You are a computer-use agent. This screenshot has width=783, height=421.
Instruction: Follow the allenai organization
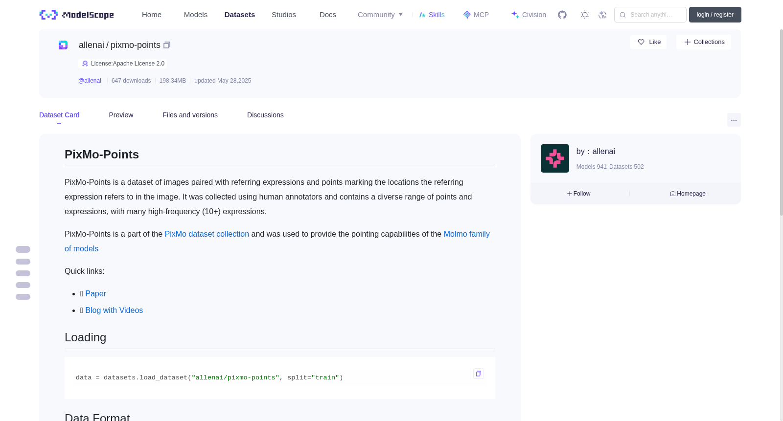click(x=579, y=194)
